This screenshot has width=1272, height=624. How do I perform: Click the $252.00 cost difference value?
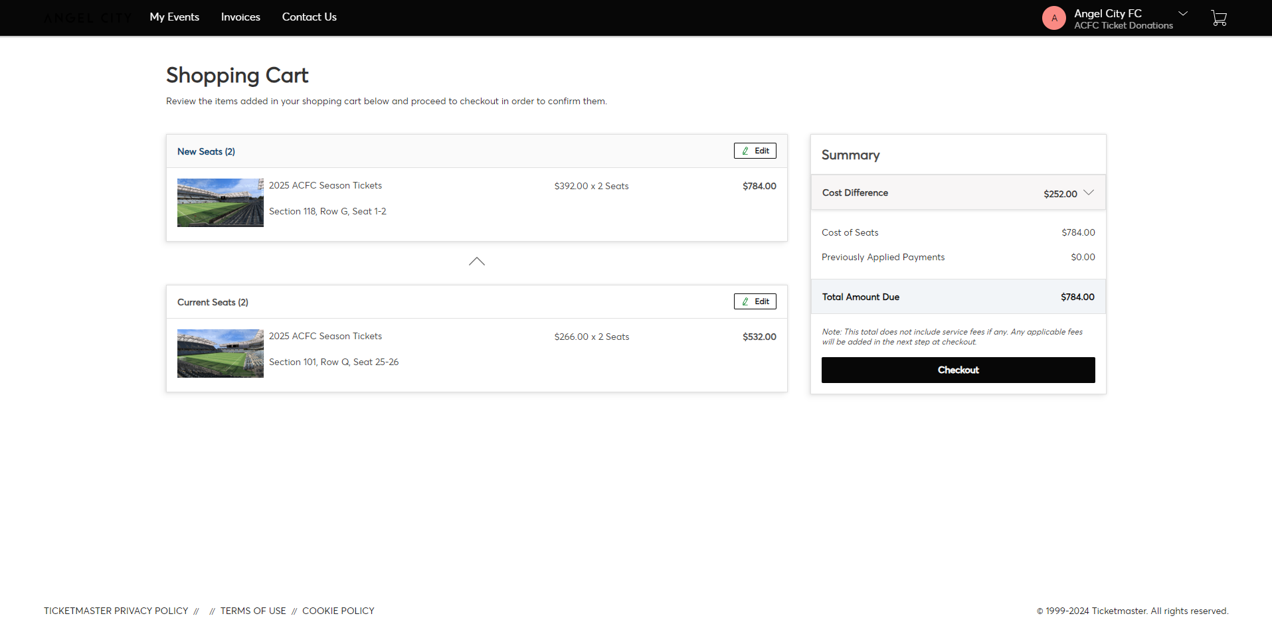coord(1060,194)
